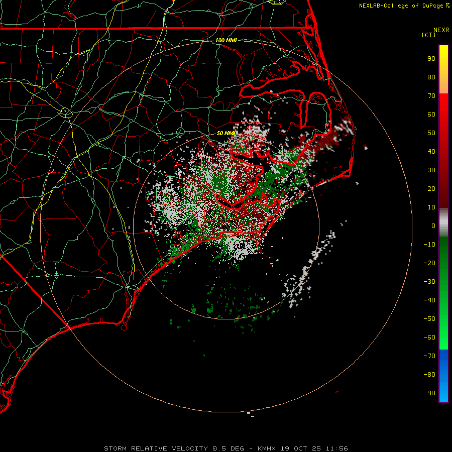Select the -70 value on velocity scale

pos(429,356)
